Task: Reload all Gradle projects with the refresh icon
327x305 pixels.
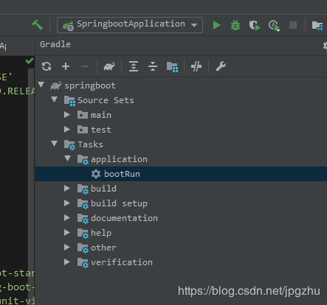Action: 47,66
